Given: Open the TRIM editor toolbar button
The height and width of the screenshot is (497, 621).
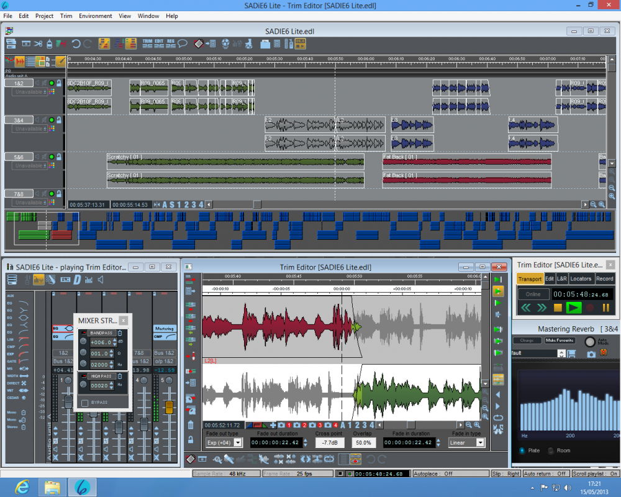Looking at the screenshot, I should coord(147,43).
